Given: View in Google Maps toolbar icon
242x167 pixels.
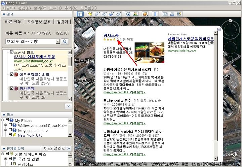Looking at the screenshot, I should pos(179,14).
